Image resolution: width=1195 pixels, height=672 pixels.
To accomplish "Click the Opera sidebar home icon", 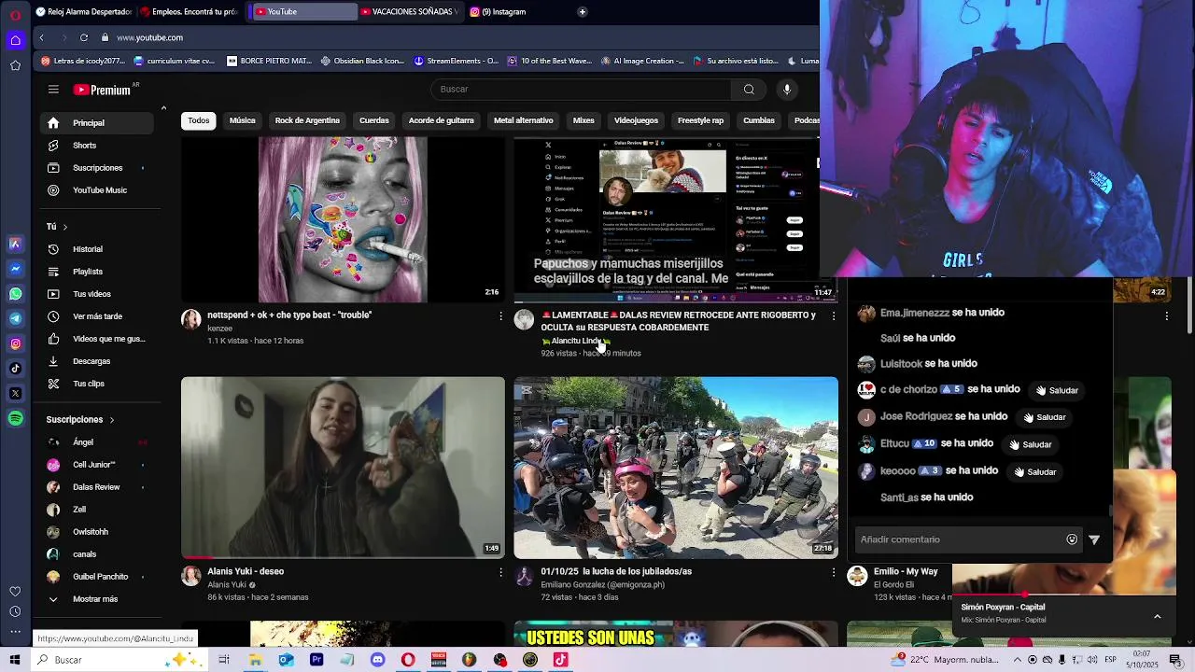I will pos(15,40).
